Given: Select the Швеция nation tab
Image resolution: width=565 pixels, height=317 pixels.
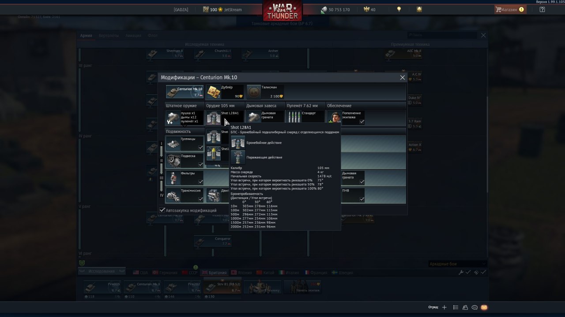Looking at the screenshot, I should tap(342, 273).
